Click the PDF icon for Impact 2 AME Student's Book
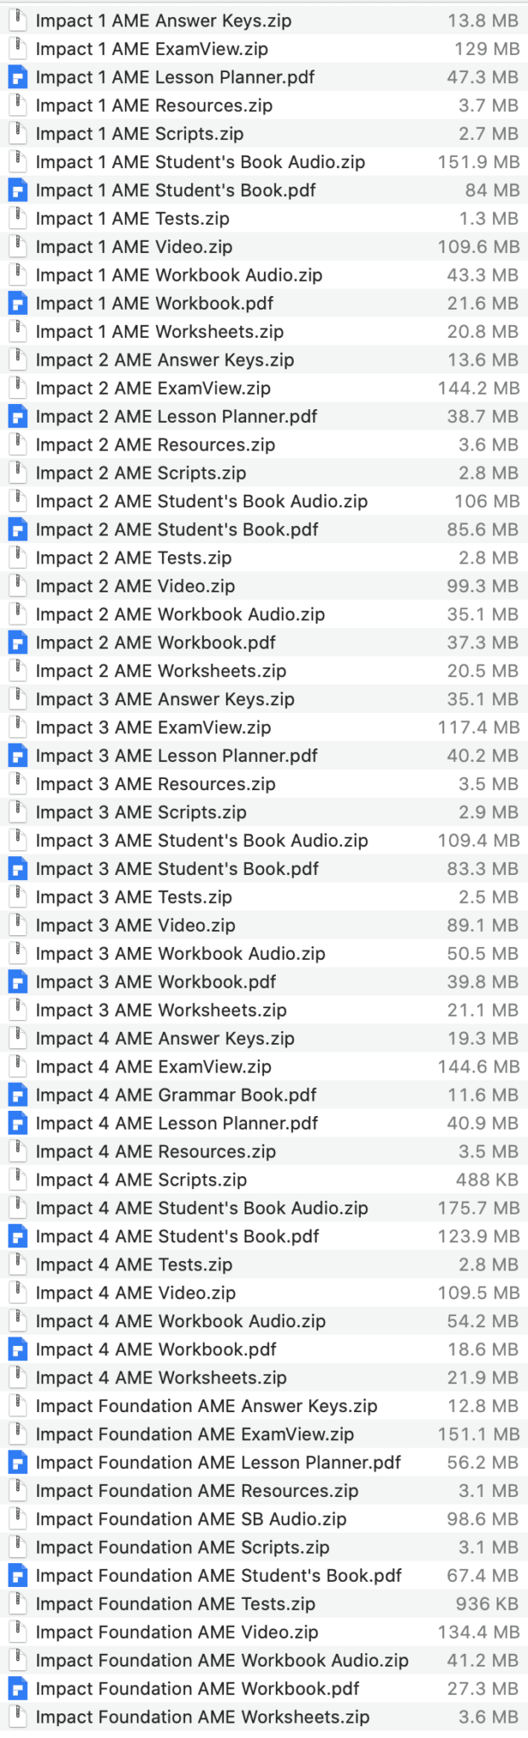Image resolution: width=528 pixels, height=1738 pixels. 17,529
